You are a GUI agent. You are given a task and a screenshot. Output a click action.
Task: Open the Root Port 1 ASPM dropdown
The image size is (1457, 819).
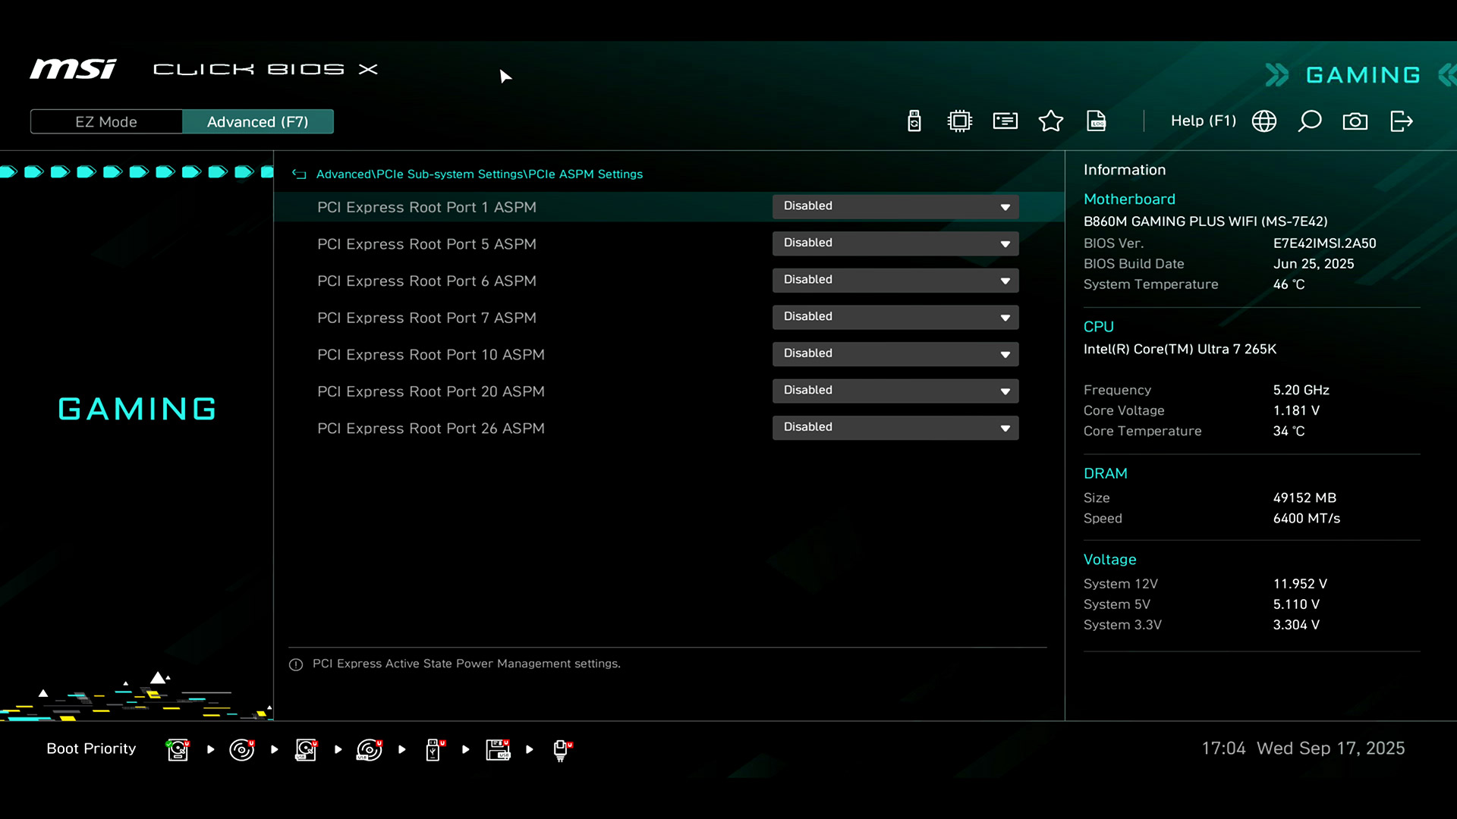(895, 206)
